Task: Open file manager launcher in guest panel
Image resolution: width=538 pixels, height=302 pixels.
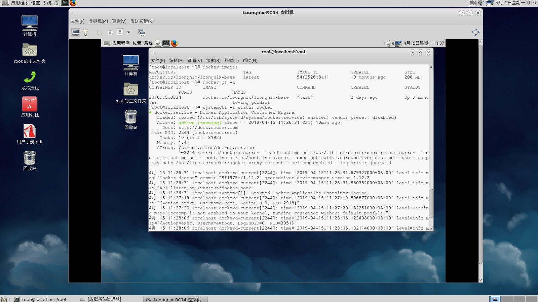Action: pyautogui.click(x=158, y=43)
